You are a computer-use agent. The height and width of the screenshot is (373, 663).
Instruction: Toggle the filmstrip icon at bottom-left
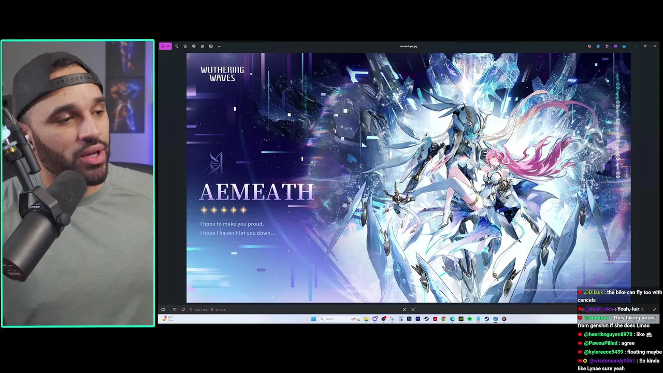[163, 309]
